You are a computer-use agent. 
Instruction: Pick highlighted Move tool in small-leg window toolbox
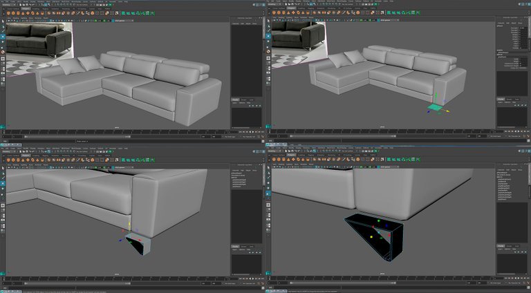[x=3, y=183]
